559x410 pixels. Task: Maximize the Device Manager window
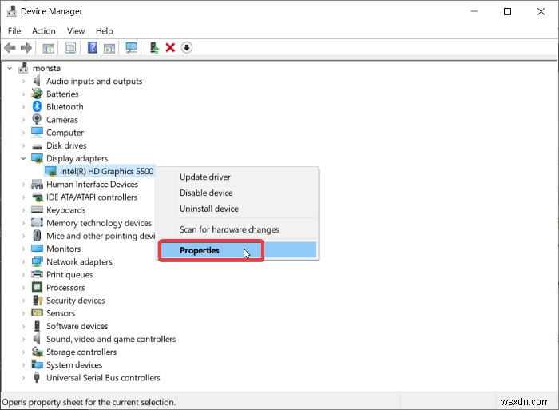tap(507, 11)
